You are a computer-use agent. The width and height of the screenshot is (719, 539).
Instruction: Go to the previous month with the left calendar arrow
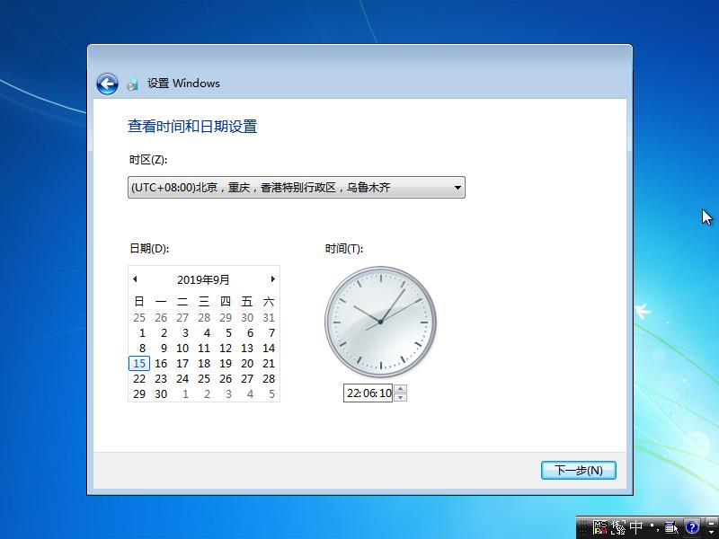point(135,279)
